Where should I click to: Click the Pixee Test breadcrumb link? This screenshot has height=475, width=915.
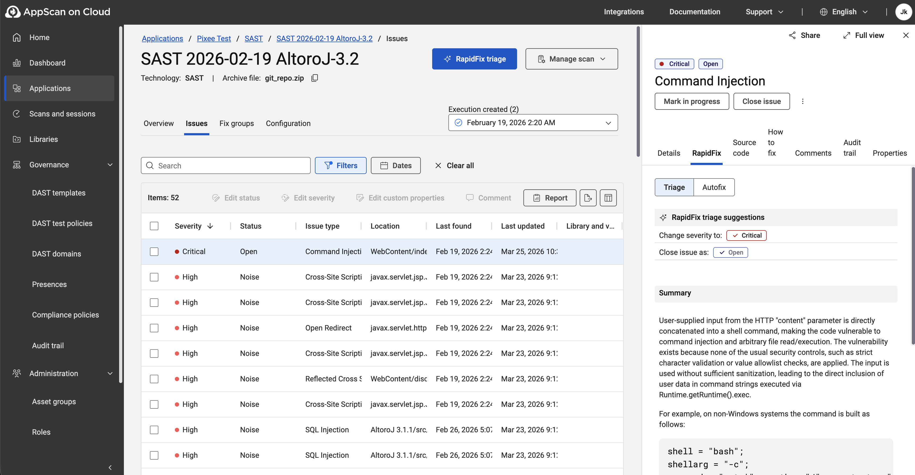pos(214,38)
